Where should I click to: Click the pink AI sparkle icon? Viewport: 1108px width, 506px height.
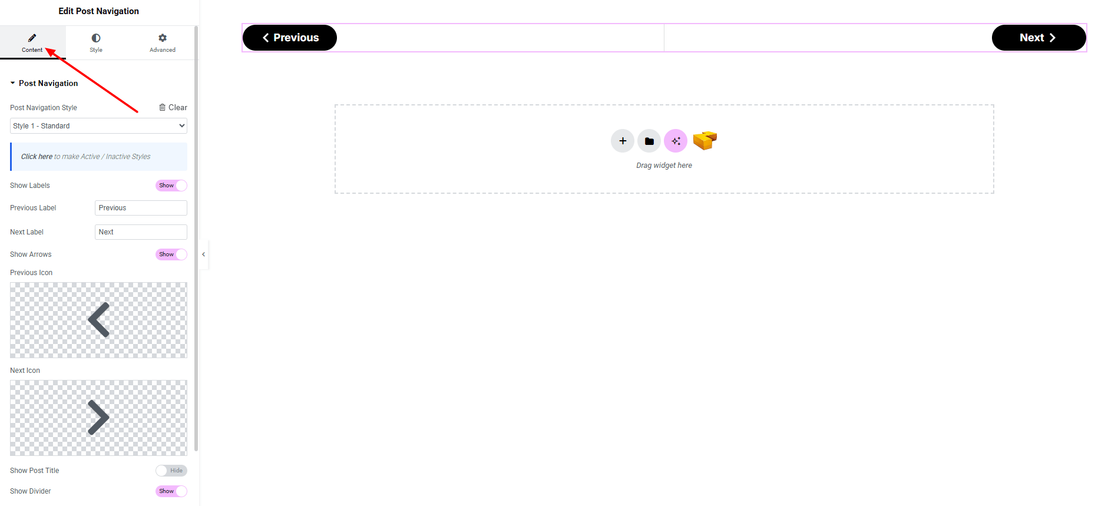(x=676, y=141)
